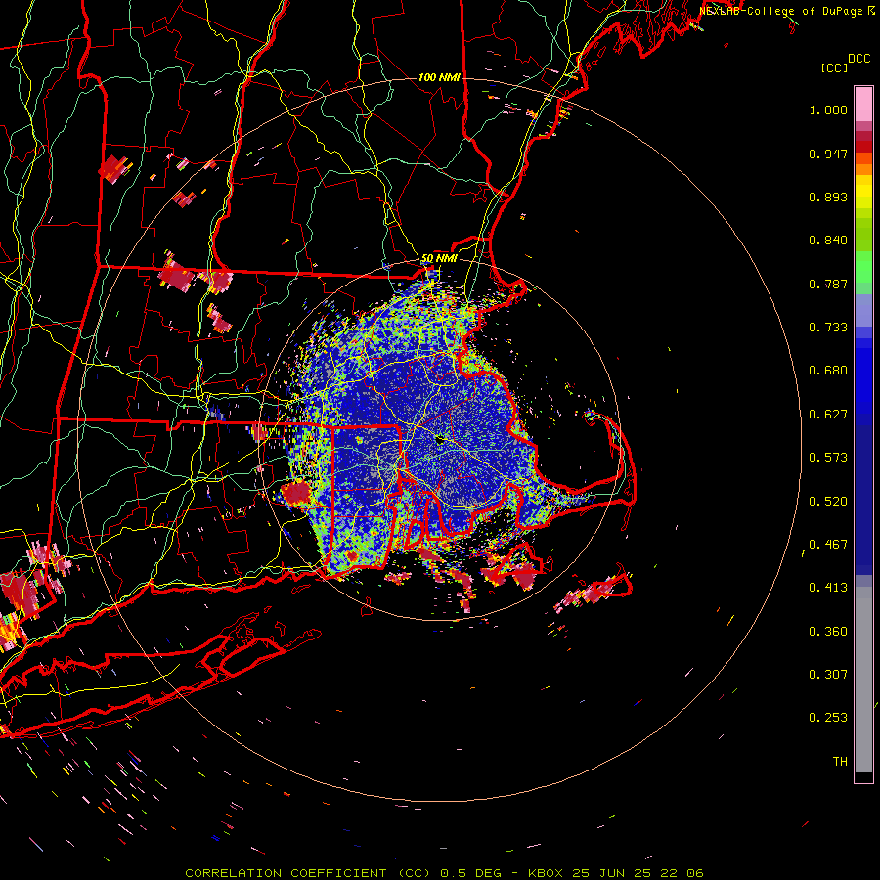880x880 pixels.
Task: Select the 0.627 scale value
Action: [828, 415]
